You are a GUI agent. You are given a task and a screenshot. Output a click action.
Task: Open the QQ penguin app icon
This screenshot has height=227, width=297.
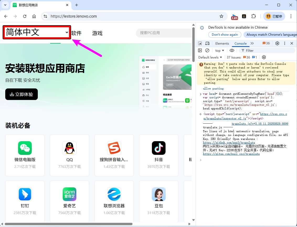tap(70, 148)
